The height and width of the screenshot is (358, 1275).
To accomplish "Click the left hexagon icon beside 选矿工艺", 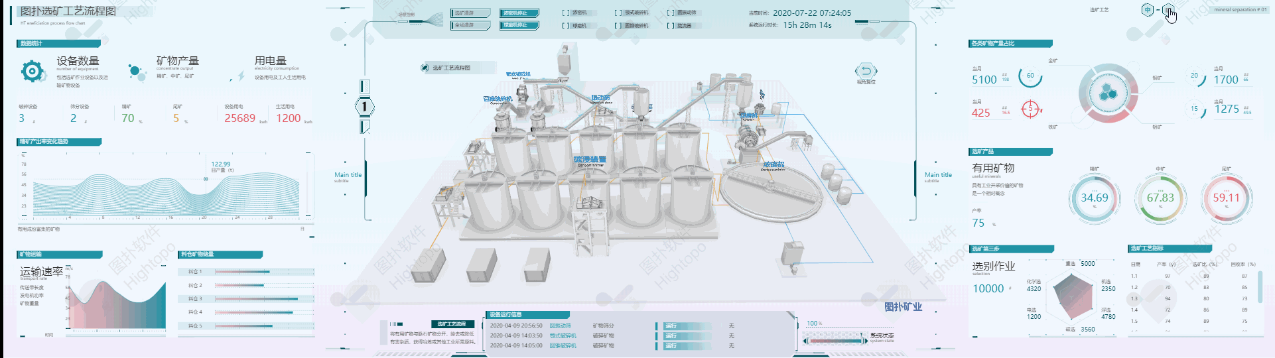I will [1148, 10].
